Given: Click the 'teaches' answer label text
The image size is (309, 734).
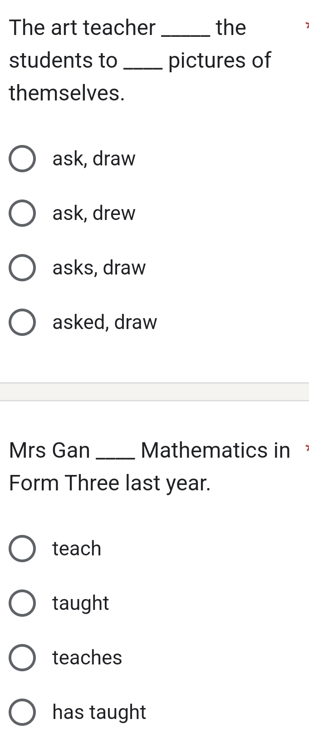Looking at the screenshot, I should (87, 658).
